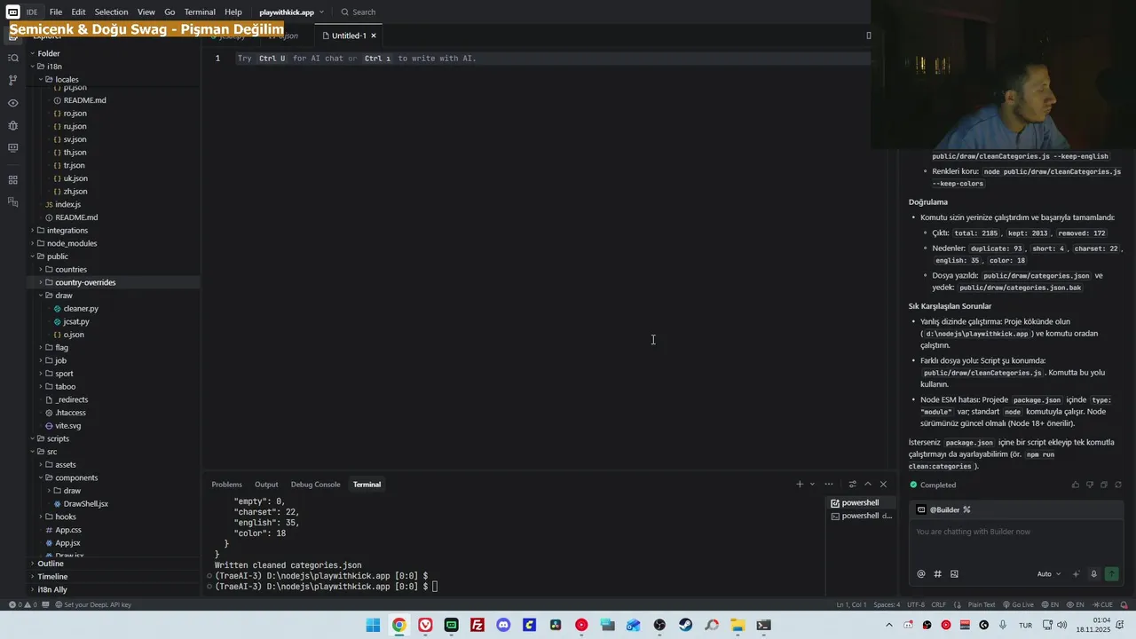Viewport: 1136px width, 639px height.
Task: Open the Selection menu
Action: pyautogui.click(x=111, y=12)
